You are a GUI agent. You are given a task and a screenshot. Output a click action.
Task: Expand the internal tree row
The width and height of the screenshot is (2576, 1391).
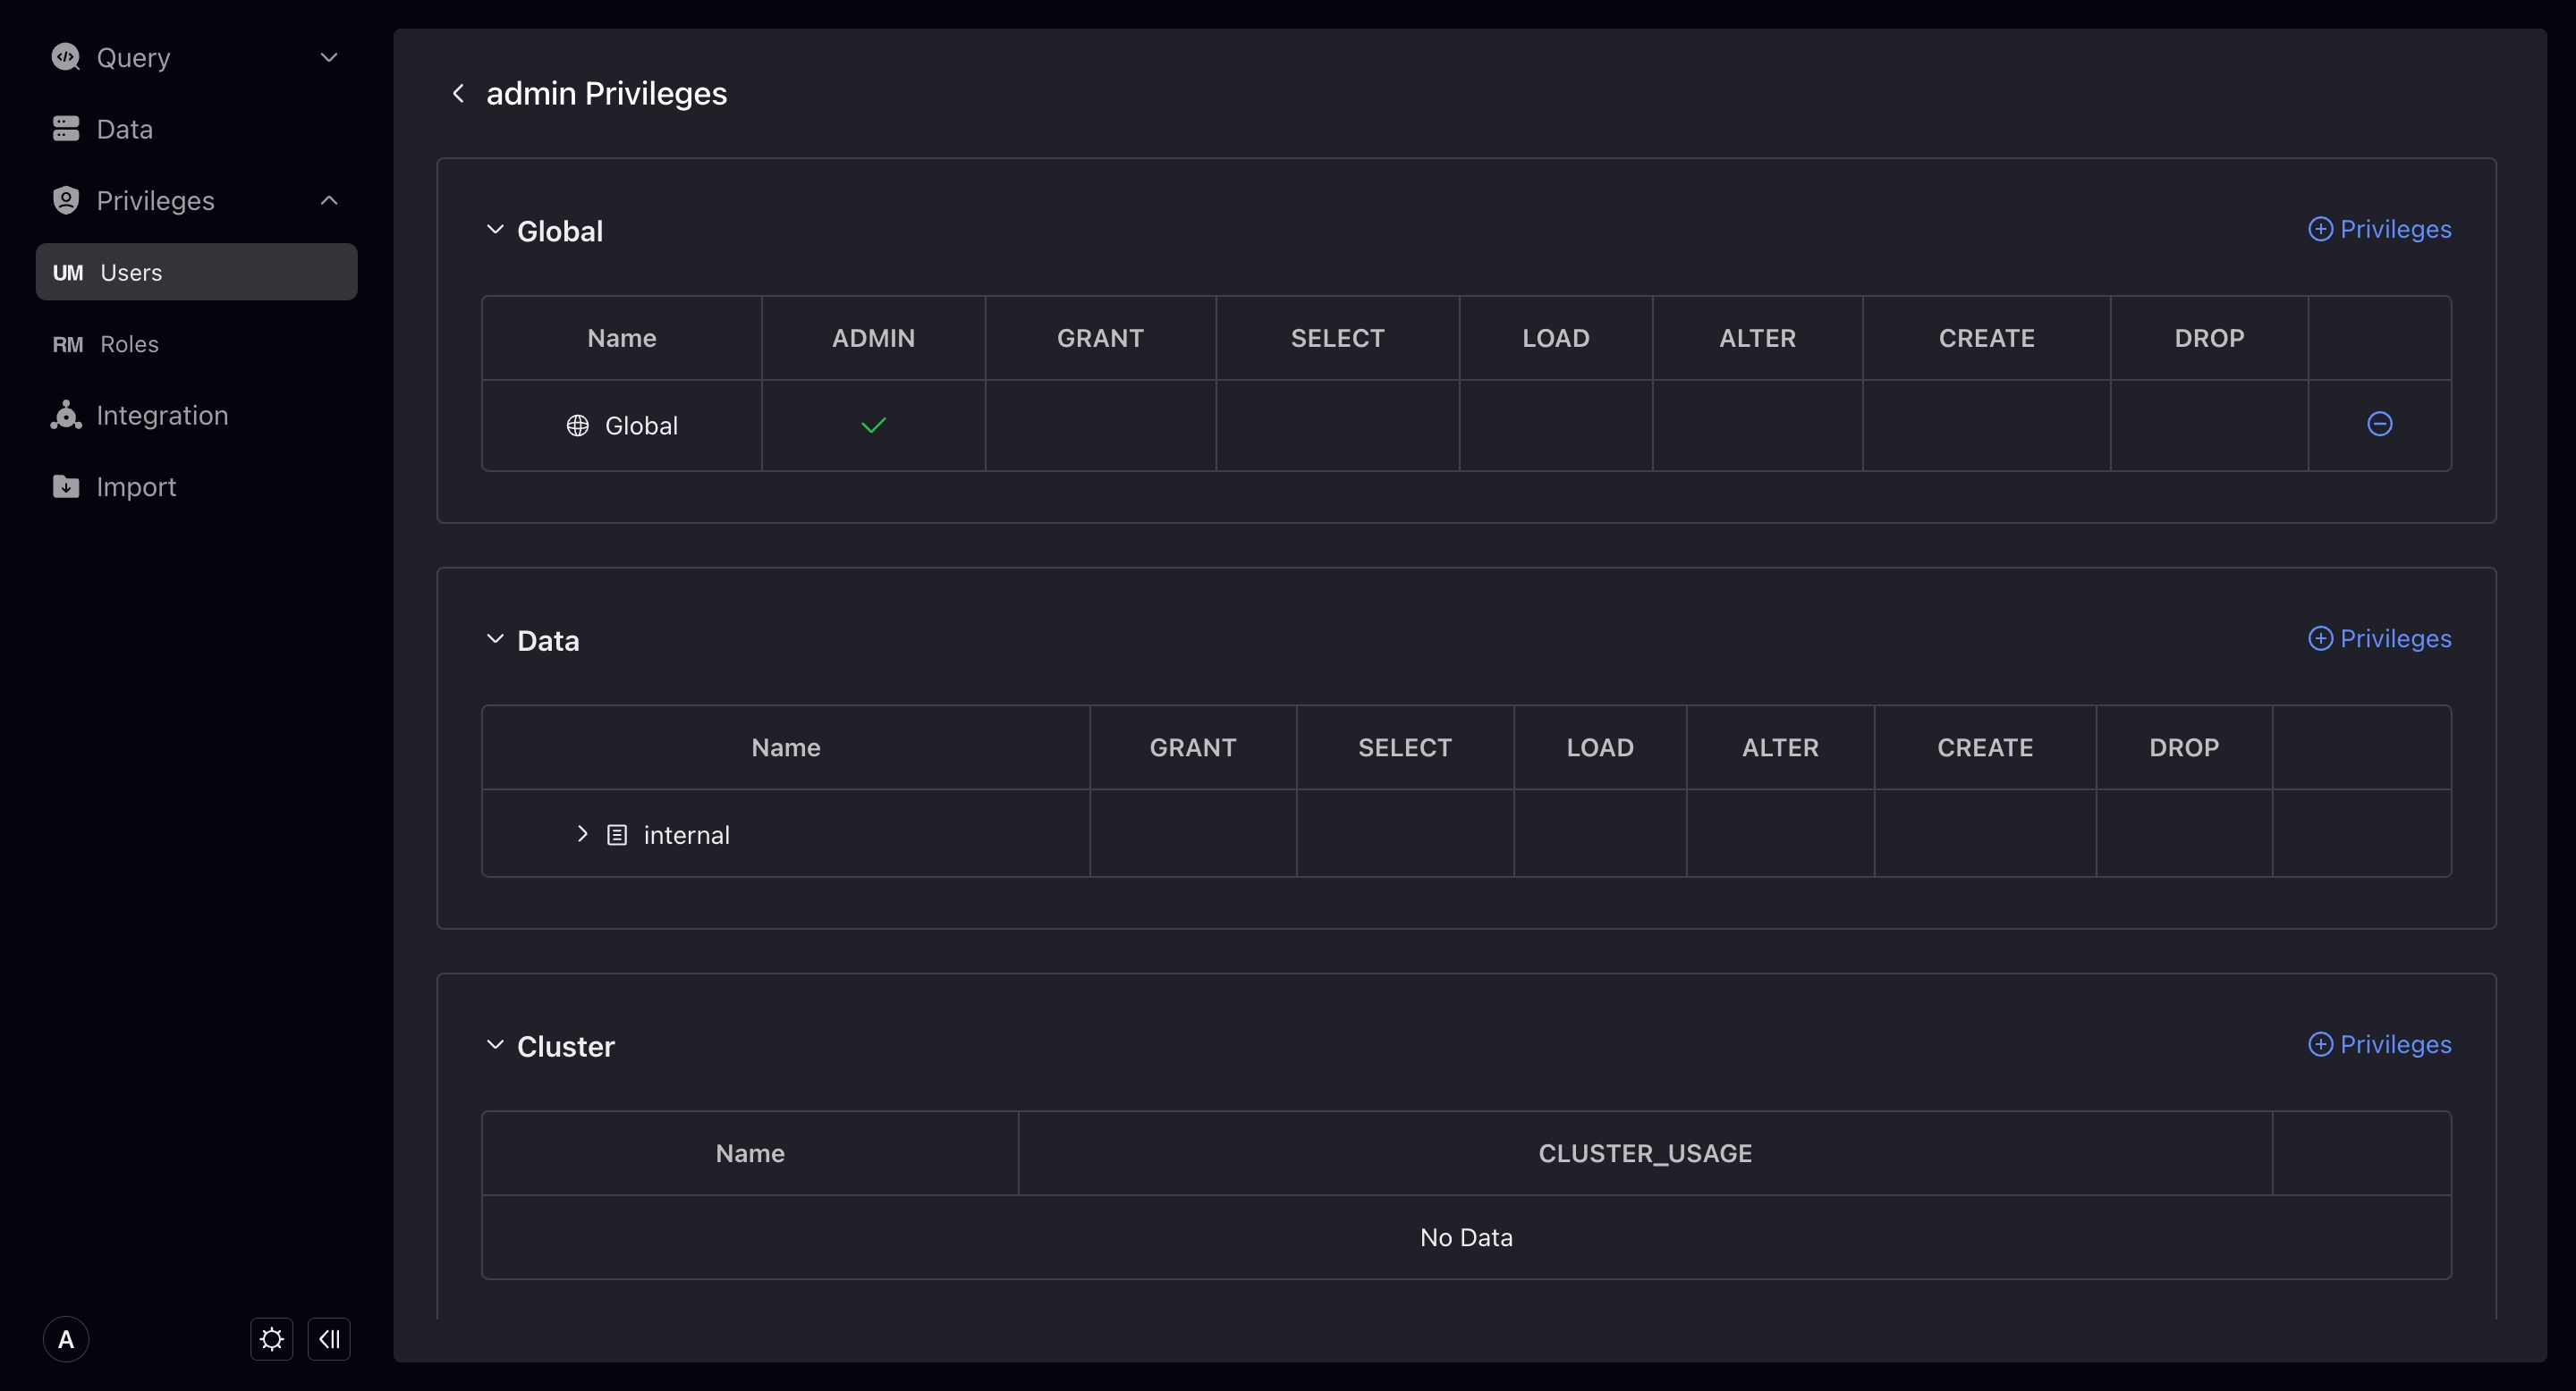(582, 833)
